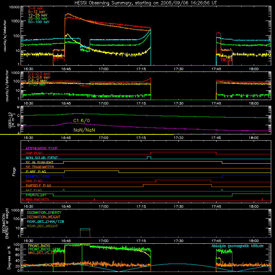The height and width of the screenshot is (275, 275).
Task: Click the Absolute geomagnetic latitude label
Action: point(238,246)
